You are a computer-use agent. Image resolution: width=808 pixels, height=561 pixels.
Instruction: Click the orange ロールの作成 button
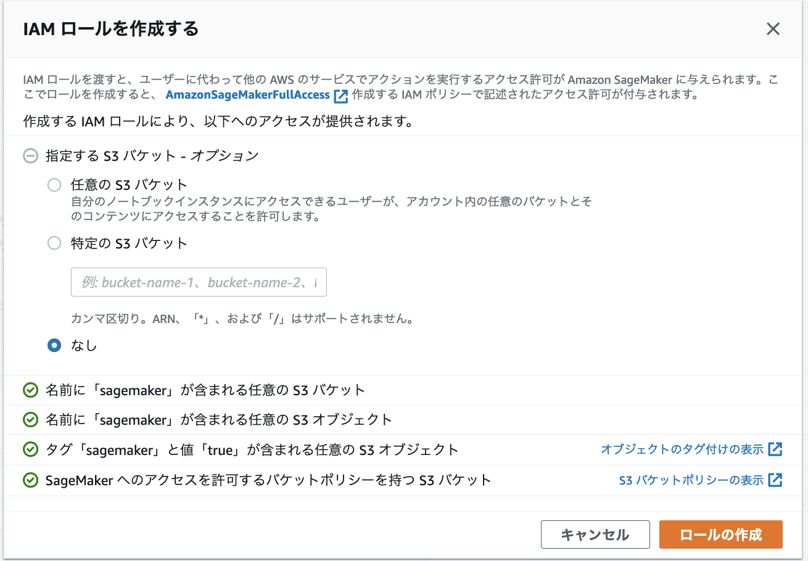721,534
